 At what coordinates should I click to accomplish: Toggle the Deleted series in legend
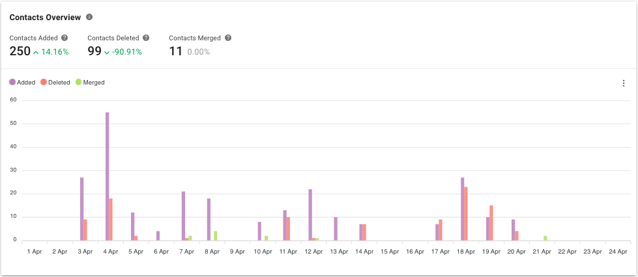click(59, 83)
